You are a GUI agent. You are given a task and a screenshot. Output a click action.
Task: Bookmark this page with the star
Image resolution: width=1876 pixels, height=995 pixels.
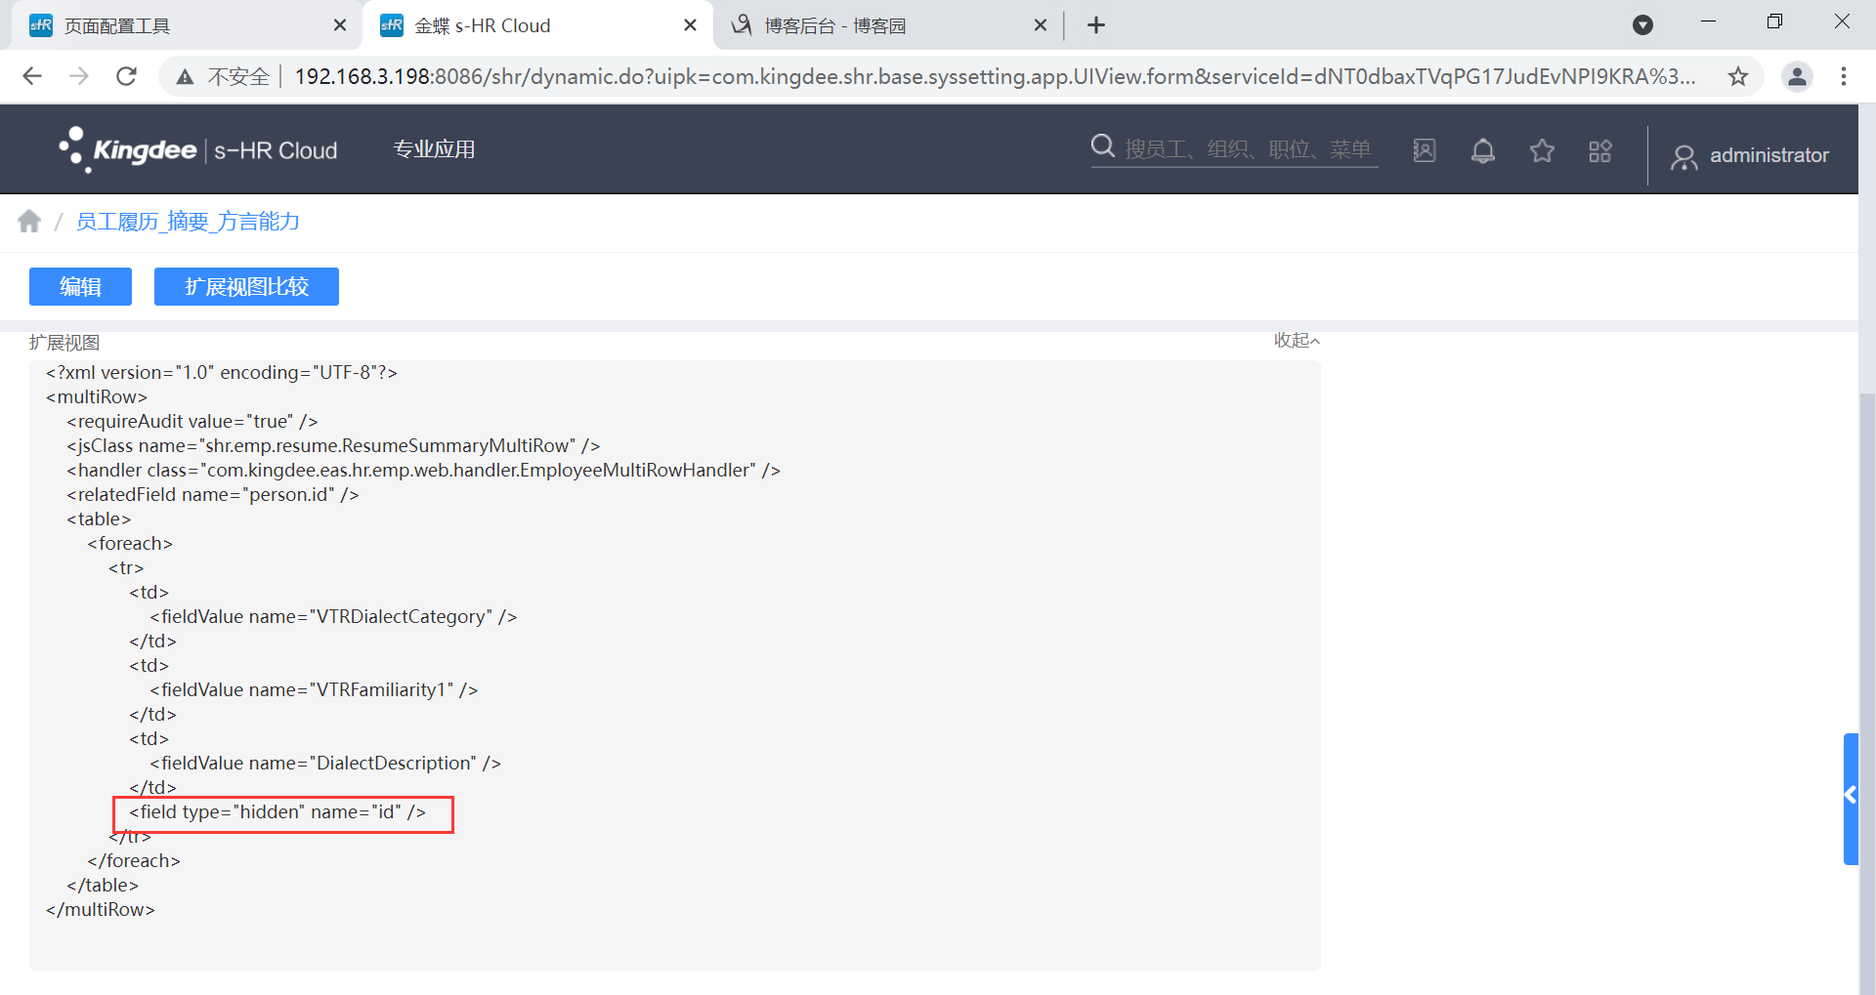pyautogui.click(x=1738, y=76)
